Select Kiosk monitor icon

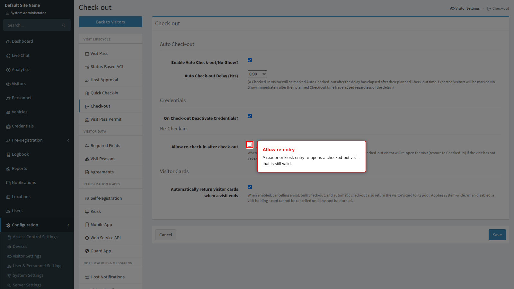[87, 212]
